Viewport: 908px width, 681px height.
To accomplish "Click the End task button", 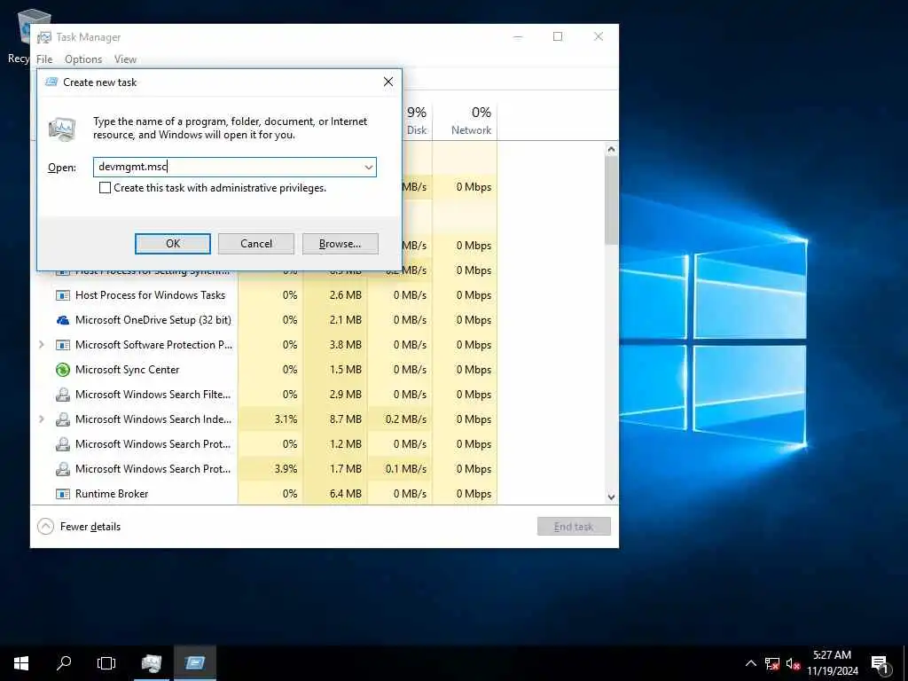I will (x=574, y=527).
